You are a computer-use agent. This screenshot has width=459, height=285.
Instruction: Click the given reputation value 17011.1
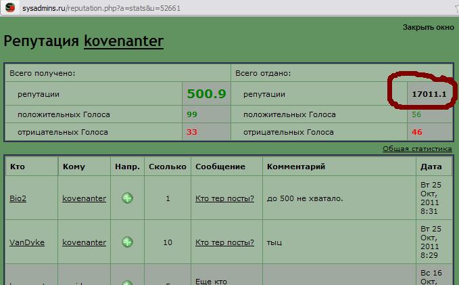(429, 94)
